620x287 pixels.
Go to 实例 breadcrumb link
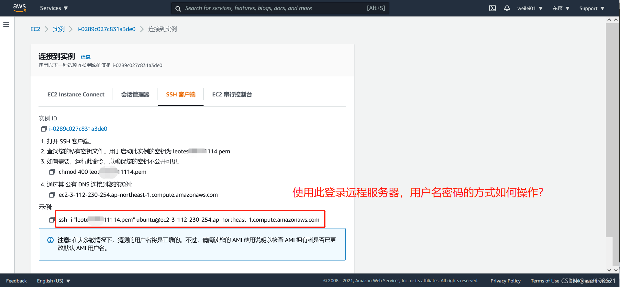(59, 29)
